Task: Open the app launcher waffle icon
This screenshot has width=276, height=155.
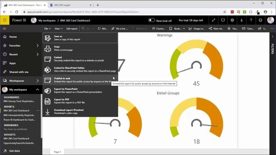Action: [5, 20]
